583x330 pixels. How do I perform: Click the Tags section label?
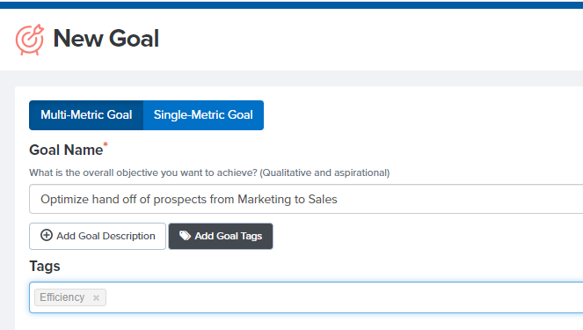point(45,267)
